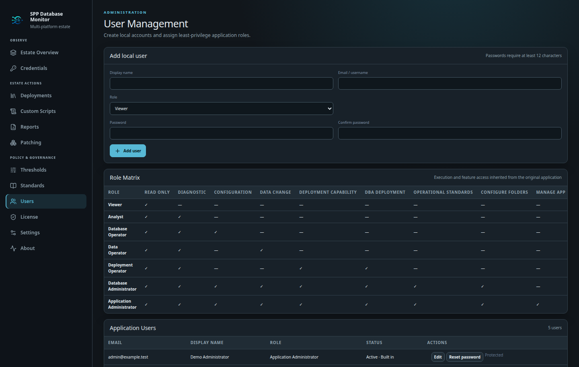
Task: Click the DEPLOYMENT CAPABILITY column header
Action: (328, 193)
